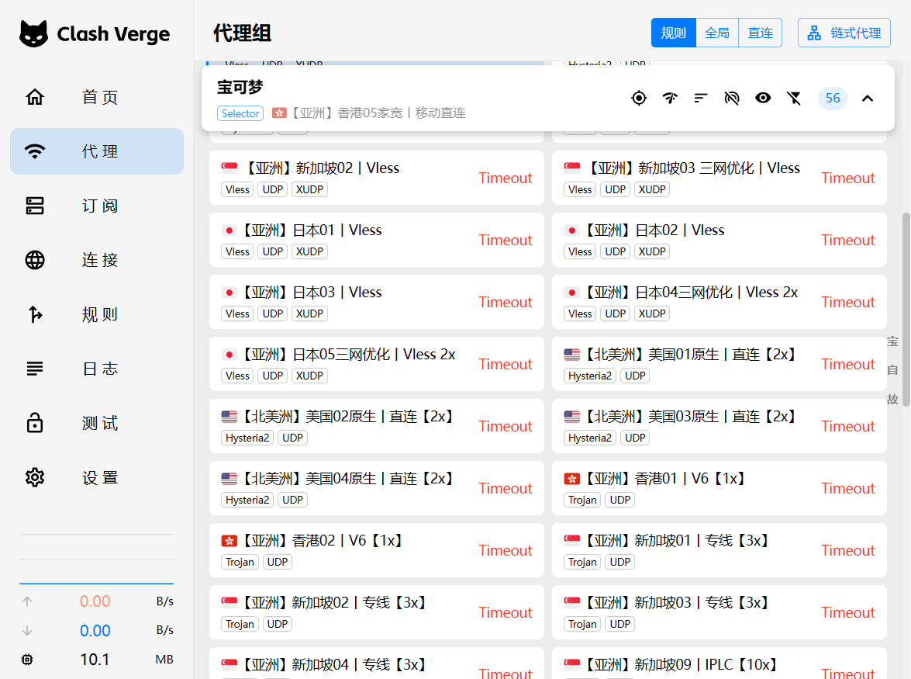This screenshot has width=911, height=679.
Task: Select proxy 香港02 | V6【1x】
Action: pos(377,550)
